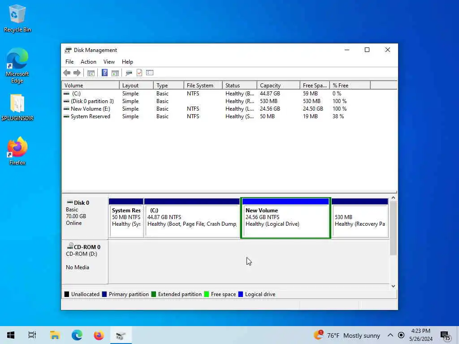Select the SPLUGINSDIR desktop folder
This screenshot has width=459, height=344.
click(17, 107)
